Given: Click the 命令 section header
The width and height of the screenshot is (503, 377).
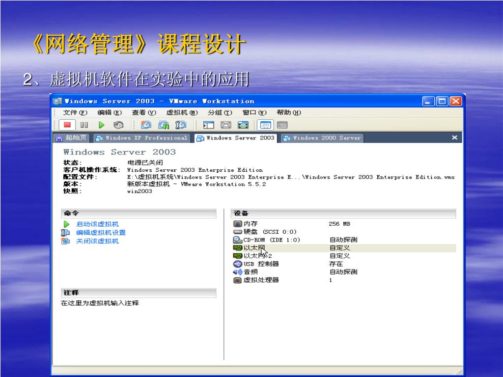Looking at the screenshot, I should click(x=139, y=213).
